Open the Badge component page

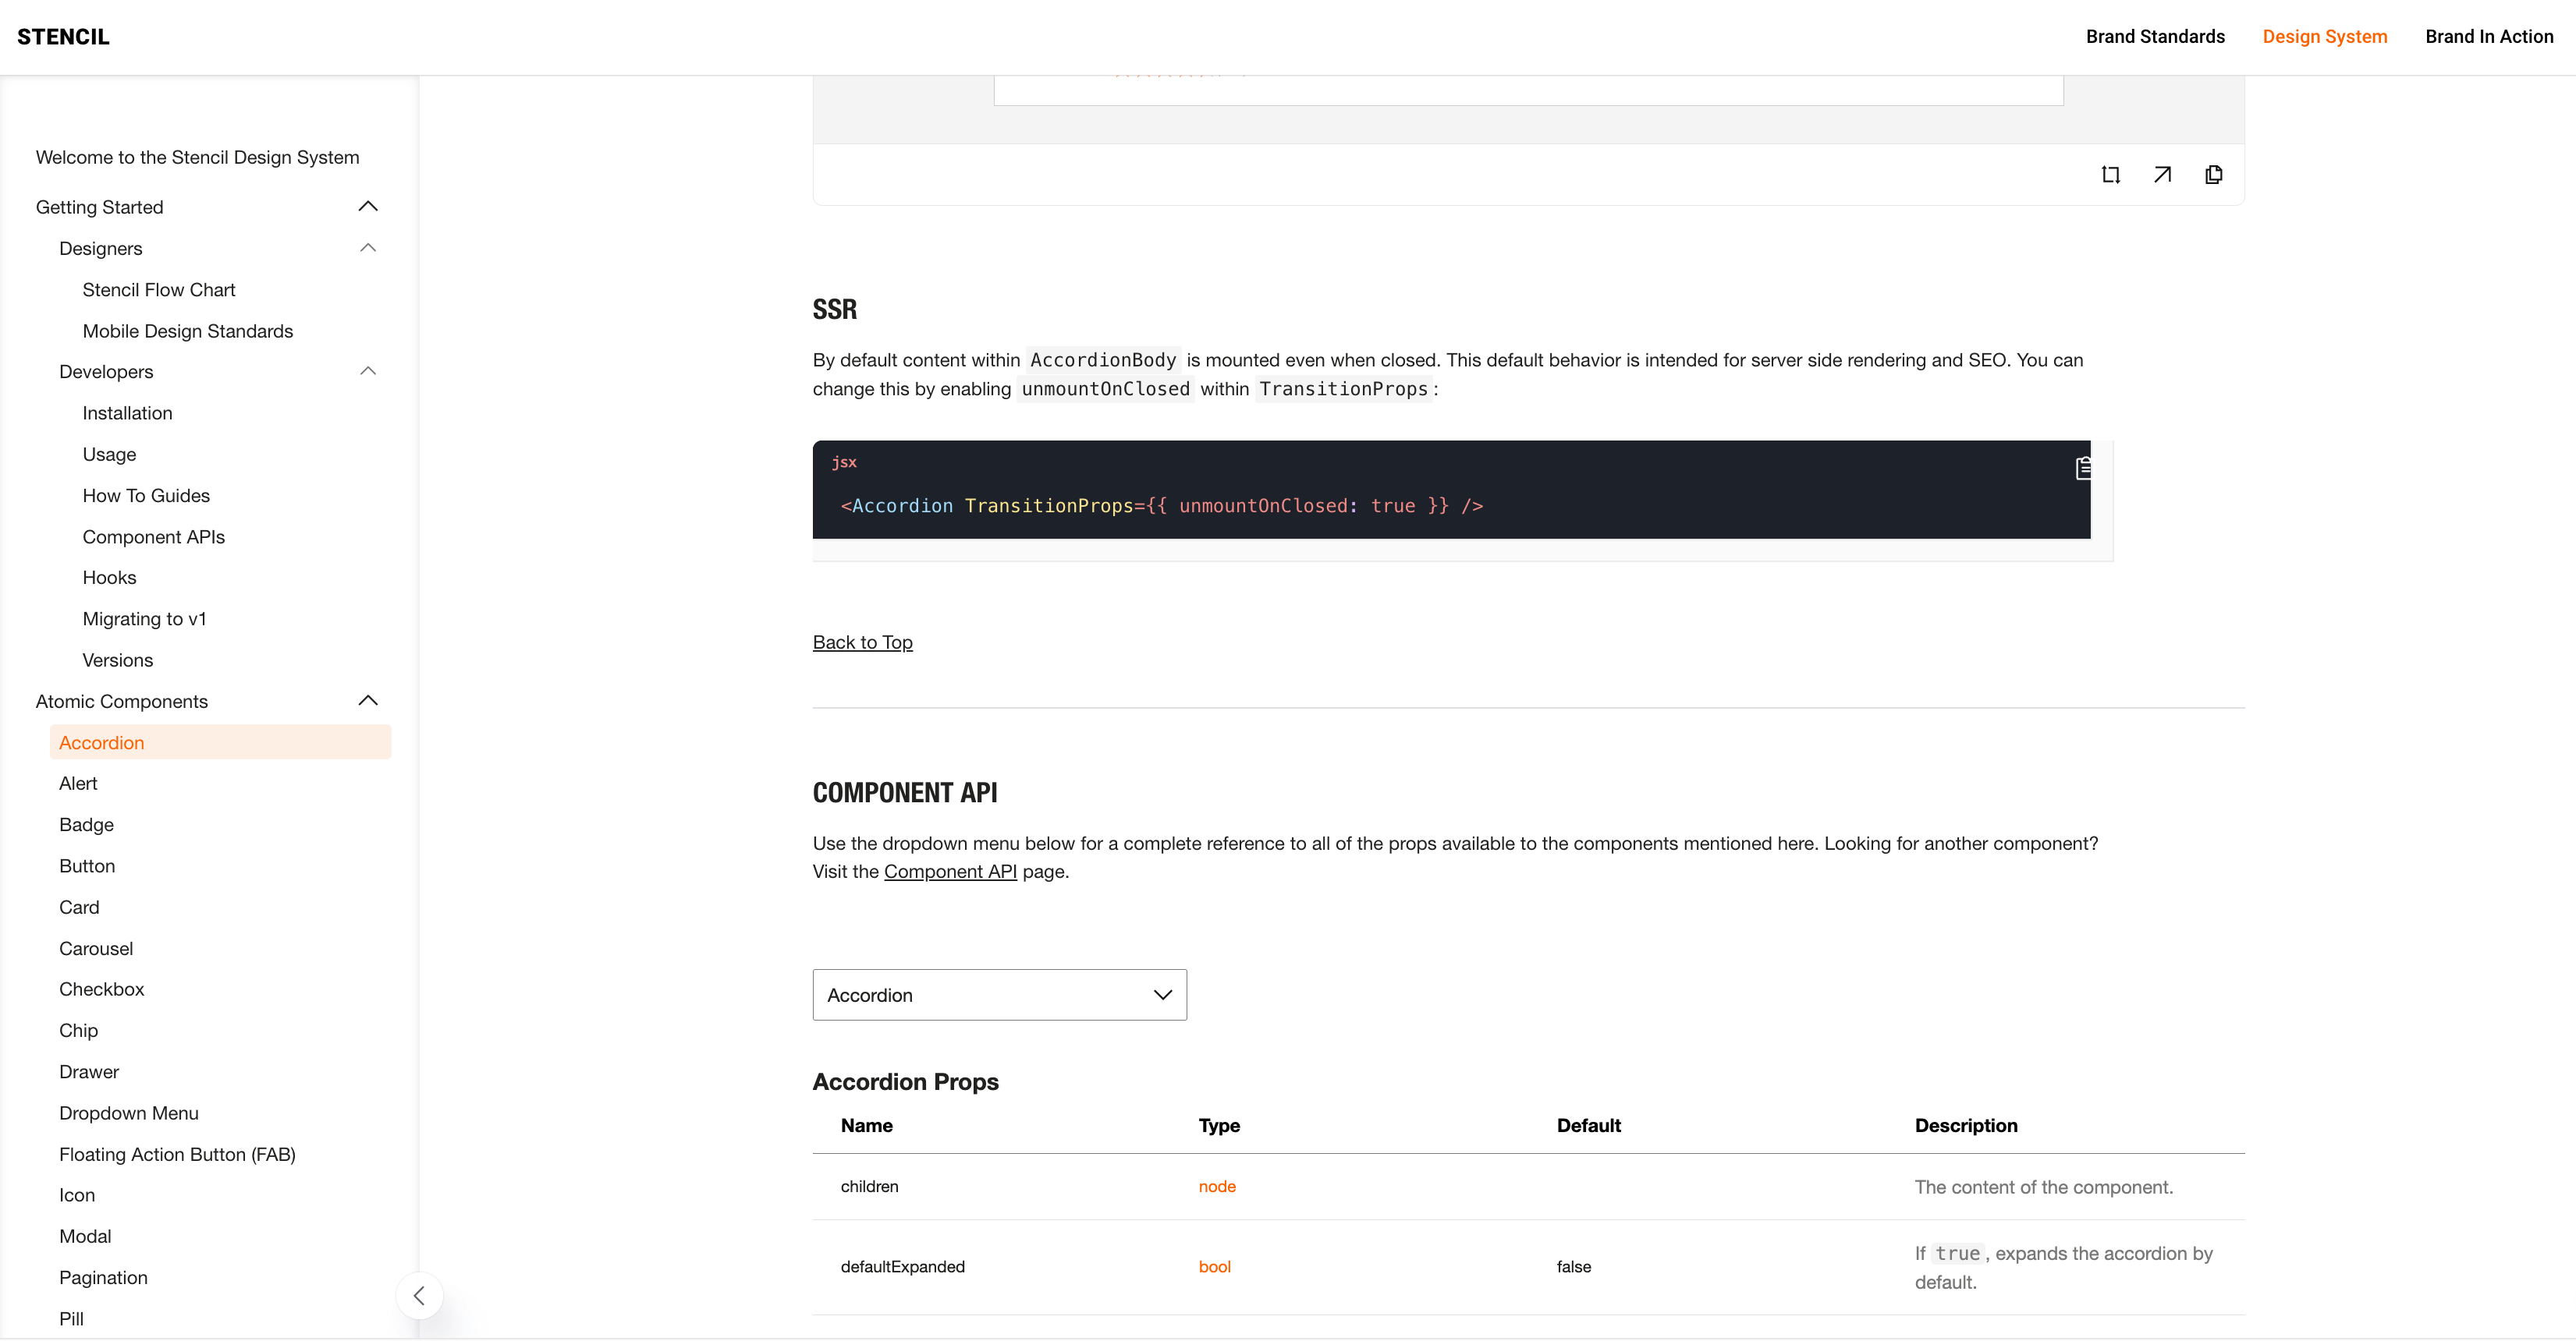[x=86, y=824]
